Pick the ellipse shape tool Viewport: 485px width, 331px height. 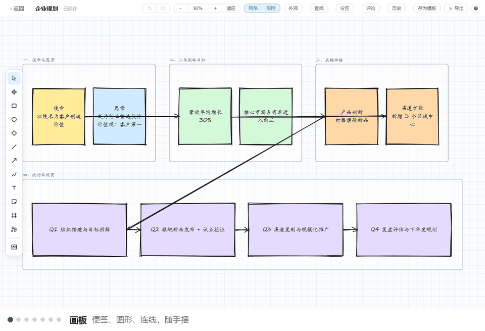(14, 119)
